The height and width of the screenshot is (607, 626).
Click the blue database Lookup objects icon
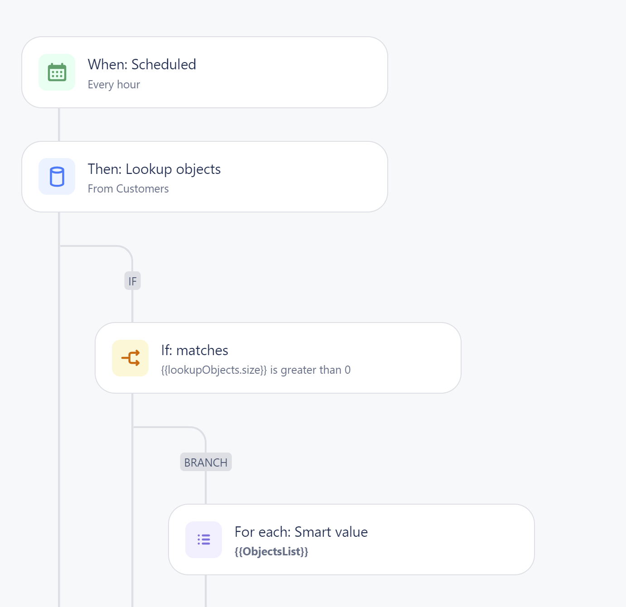pos(57,177)
